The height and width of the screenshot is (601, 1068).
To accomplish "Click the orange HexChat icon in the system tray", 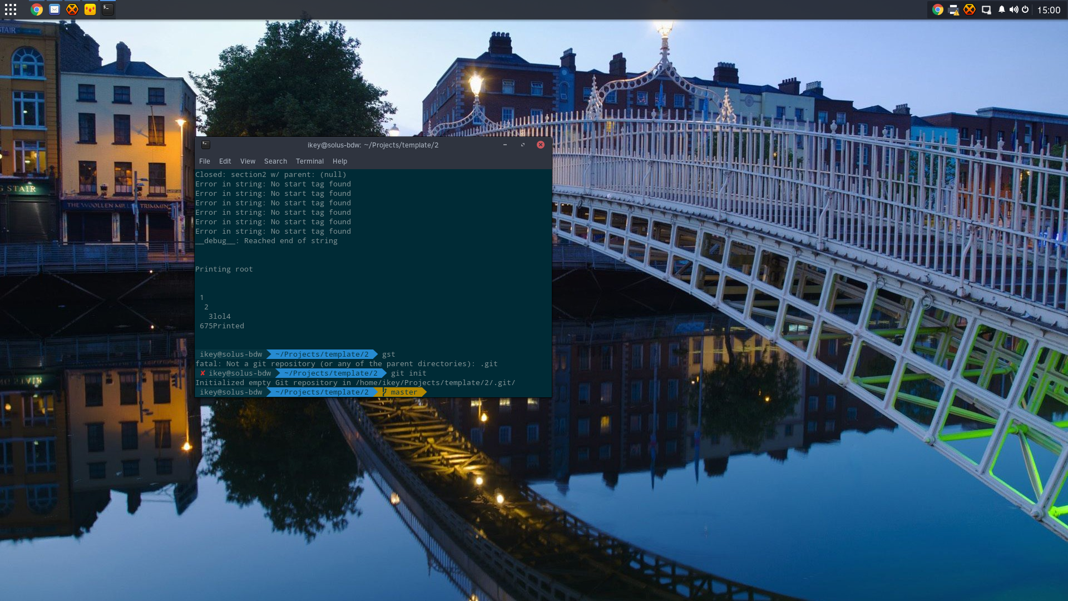I will (970, 9).
